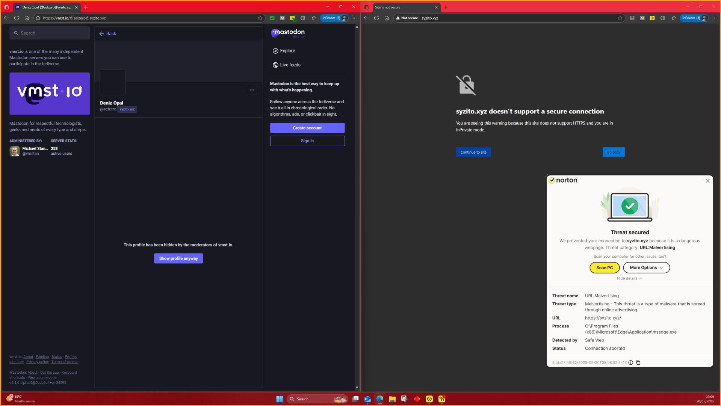Close the Deniz Opal tab
This screenshot has width=721, height=406.
point(76,7)
